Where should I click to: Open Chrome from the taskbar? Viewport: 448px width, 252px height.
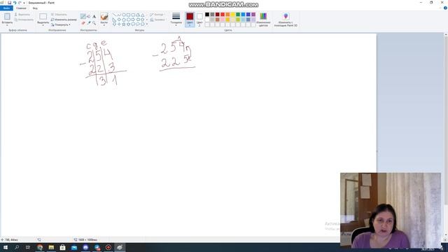tap(40, 247)
